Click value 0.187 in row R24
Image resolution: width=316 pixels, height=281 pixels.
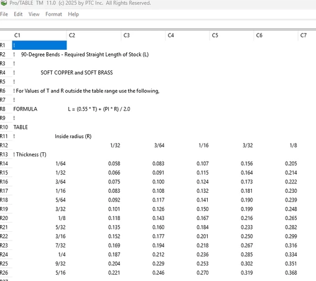(114, 254)
